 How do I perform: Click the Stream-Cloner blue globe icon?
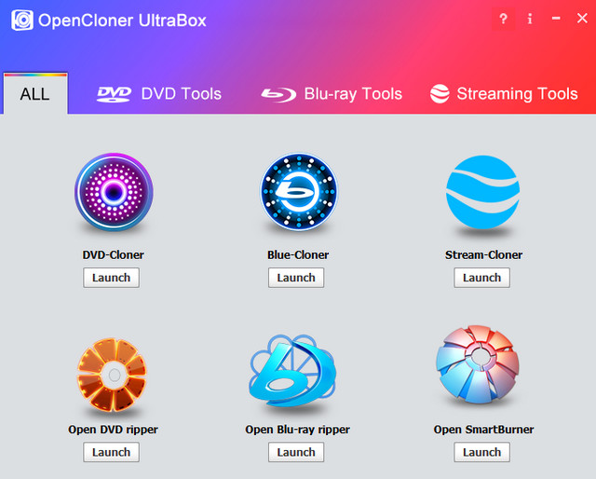pyautogui.click(x=482, y=194)
